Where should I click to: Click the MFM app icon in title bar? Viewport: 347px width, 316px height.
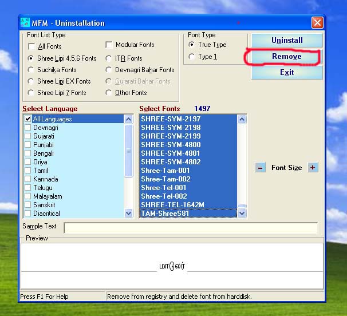(25, 22)
